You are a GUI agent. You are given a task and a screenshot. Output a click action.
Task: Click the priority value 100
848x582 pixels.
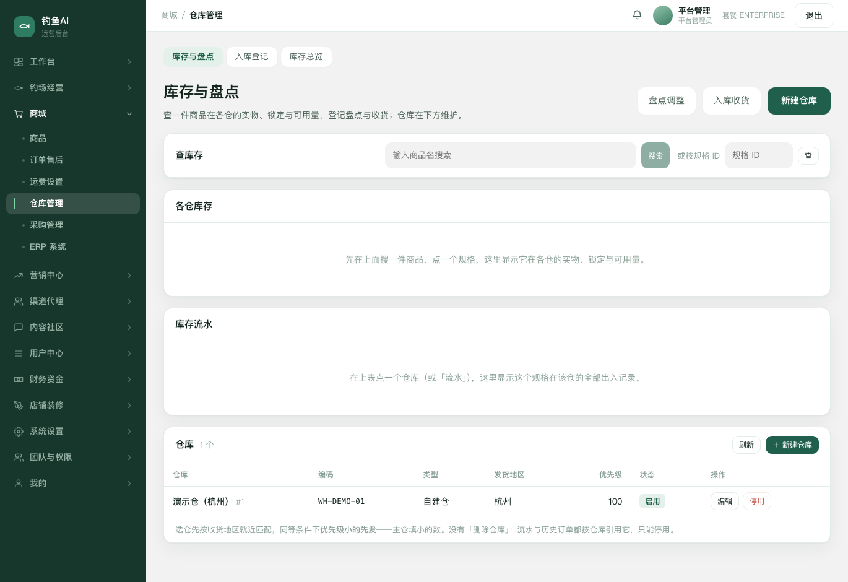615,502
